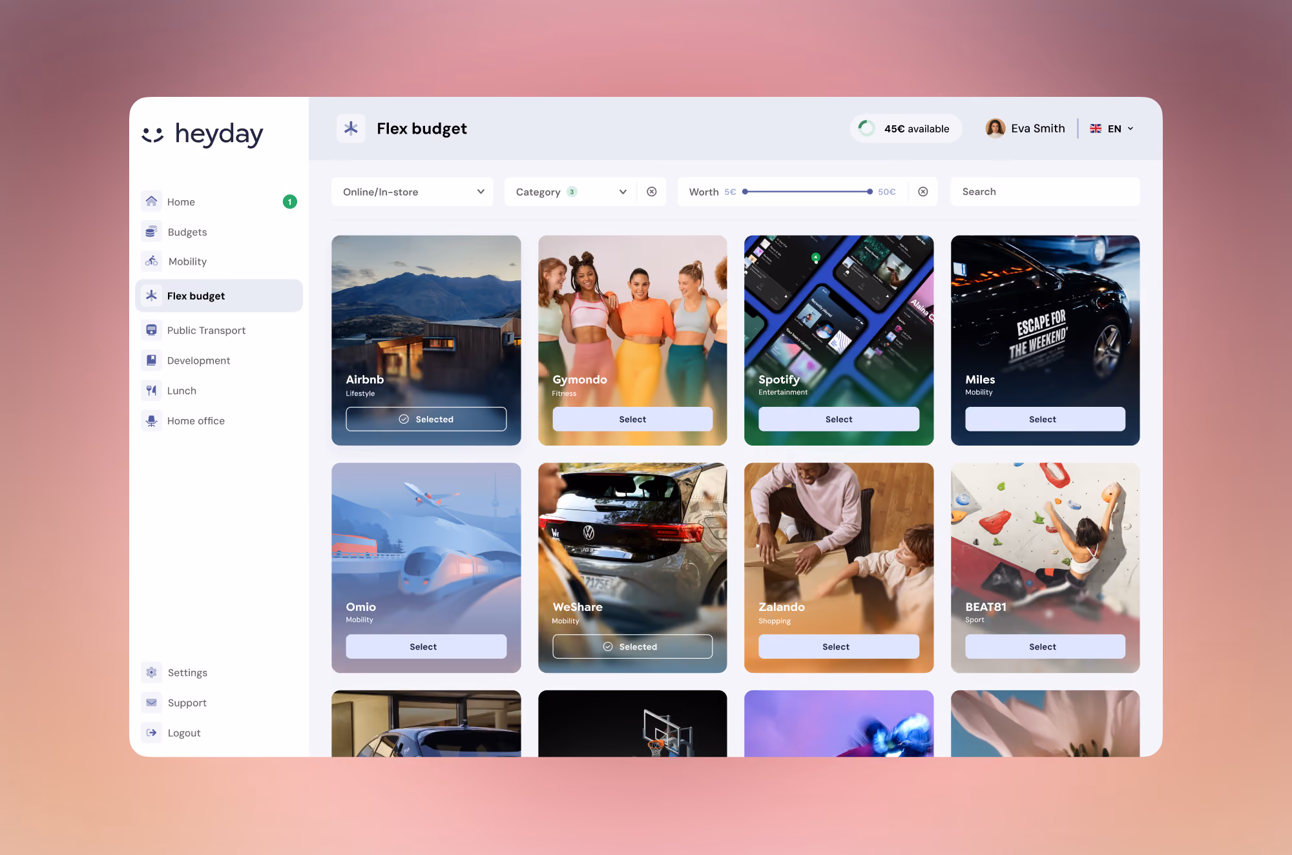Image resolution: width=1292 pixels, height=855 pixels.
Task: Select the Miles offer
Action: point(1045,419)
